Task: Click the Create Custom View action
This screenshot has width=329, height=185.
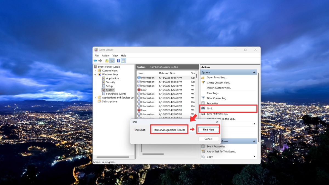Action: (x=219, y=82)
